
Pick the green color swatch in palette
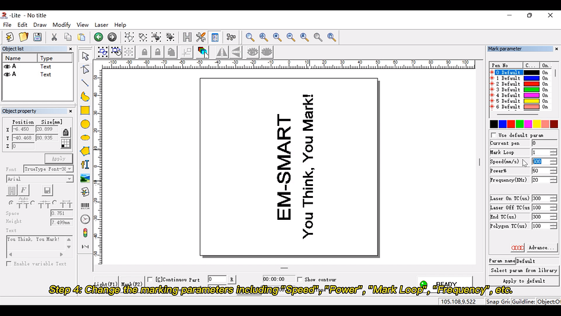click(519, 124)
